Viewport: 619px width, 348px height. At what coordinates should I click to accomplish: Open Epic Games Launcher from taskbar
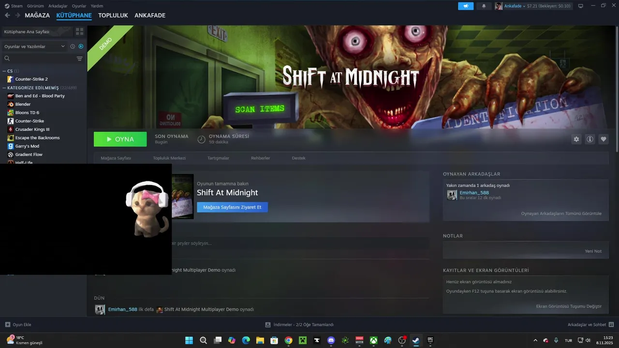[x=430, y=340]
